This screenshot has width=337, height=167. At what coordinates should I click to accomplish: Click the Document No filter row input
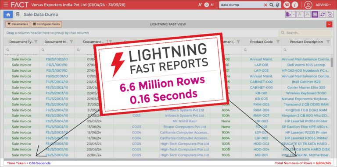57,50
